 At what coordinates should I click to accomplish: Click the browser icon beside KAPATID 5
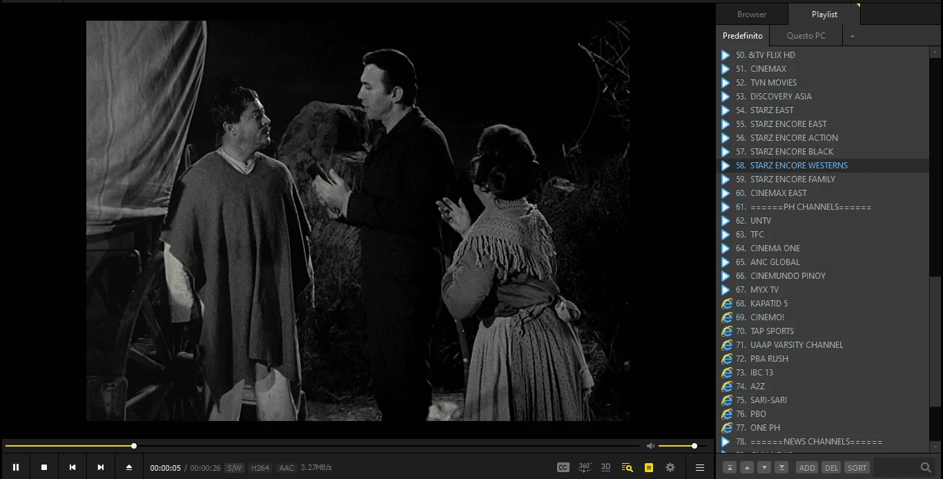(726, 304)
